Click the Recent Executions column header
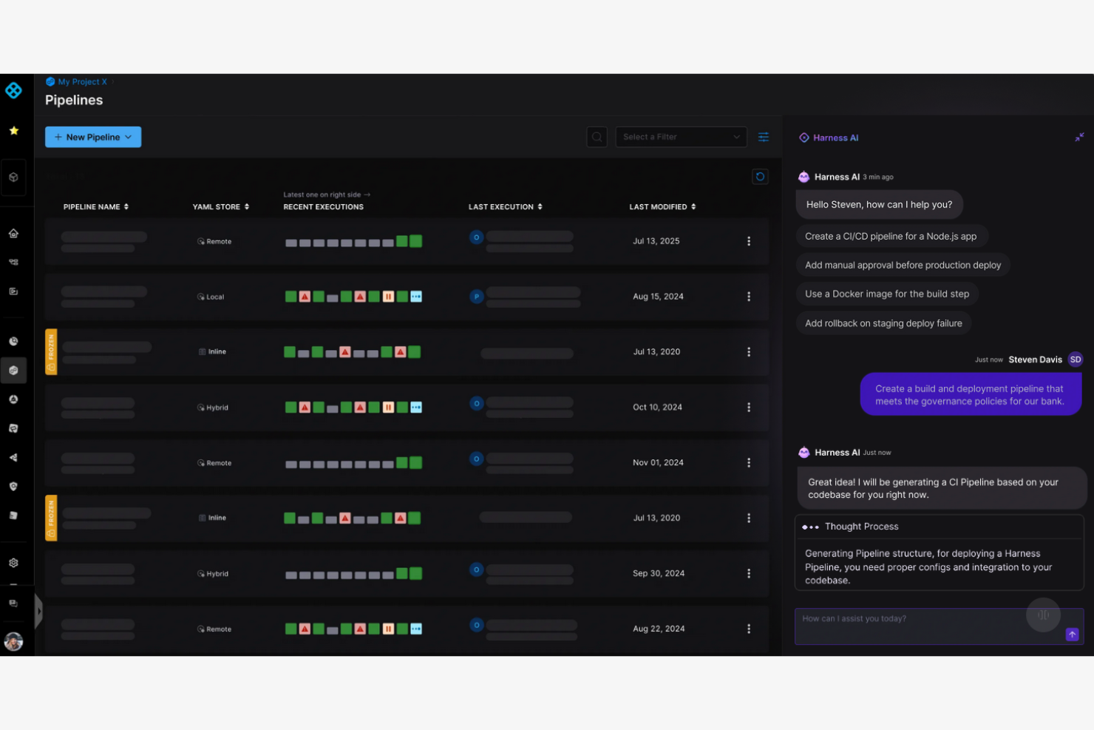Image resolution: width=1094 pixels, height=730 pixels. tap(324, 207)
